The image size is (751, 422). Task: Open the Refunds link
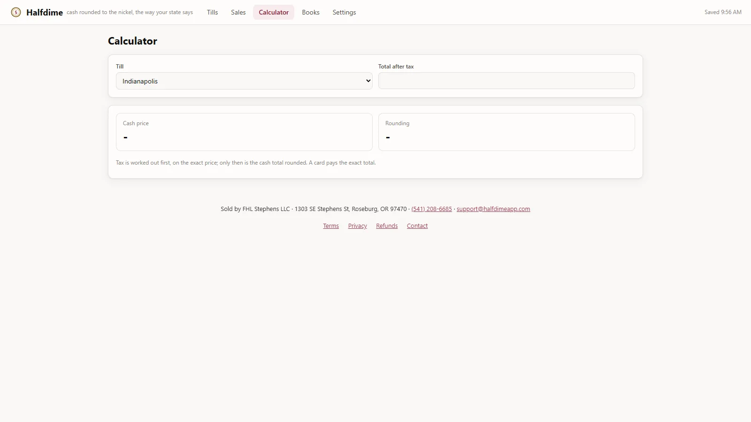(387, 226)
